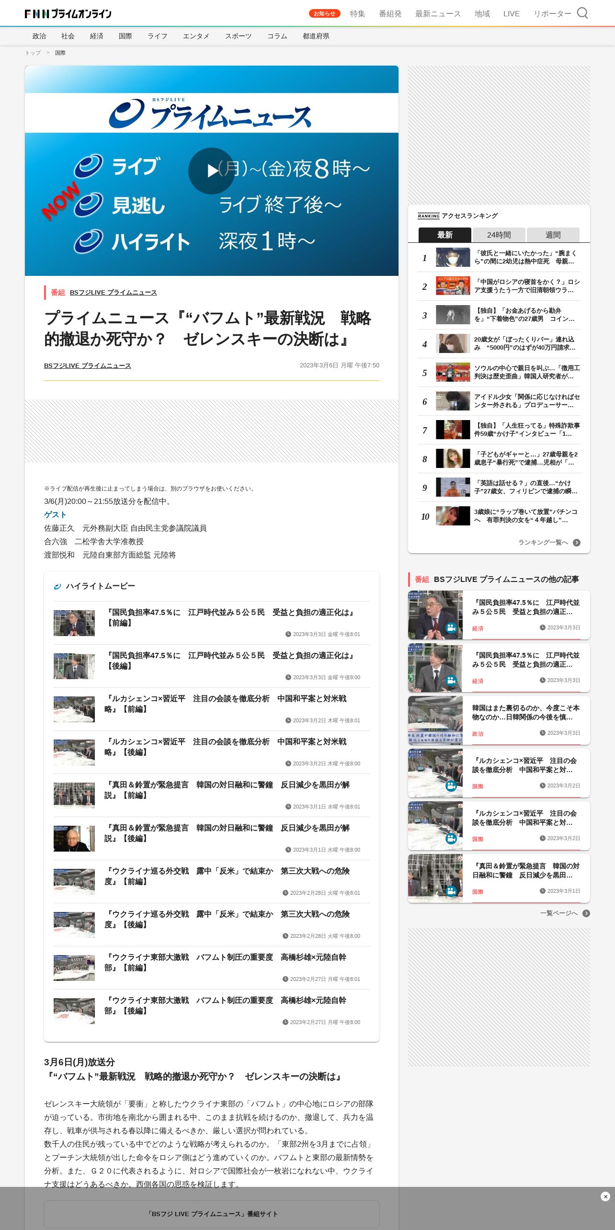
Task: Click the 「BSフジ LIVE プライムニュース」番組サイト button
Action: (x=212, y=1214)
